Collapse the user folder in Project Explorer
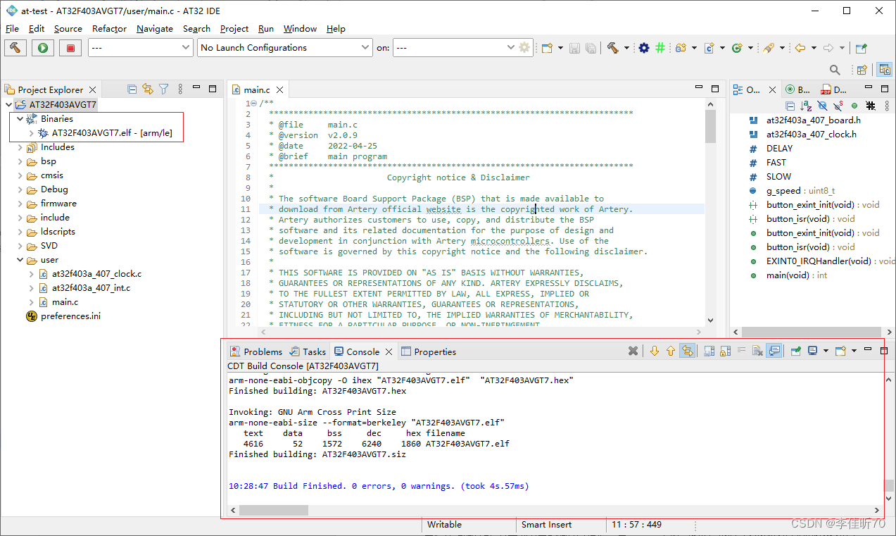The image size is (896, 536). tap(20, 259)
